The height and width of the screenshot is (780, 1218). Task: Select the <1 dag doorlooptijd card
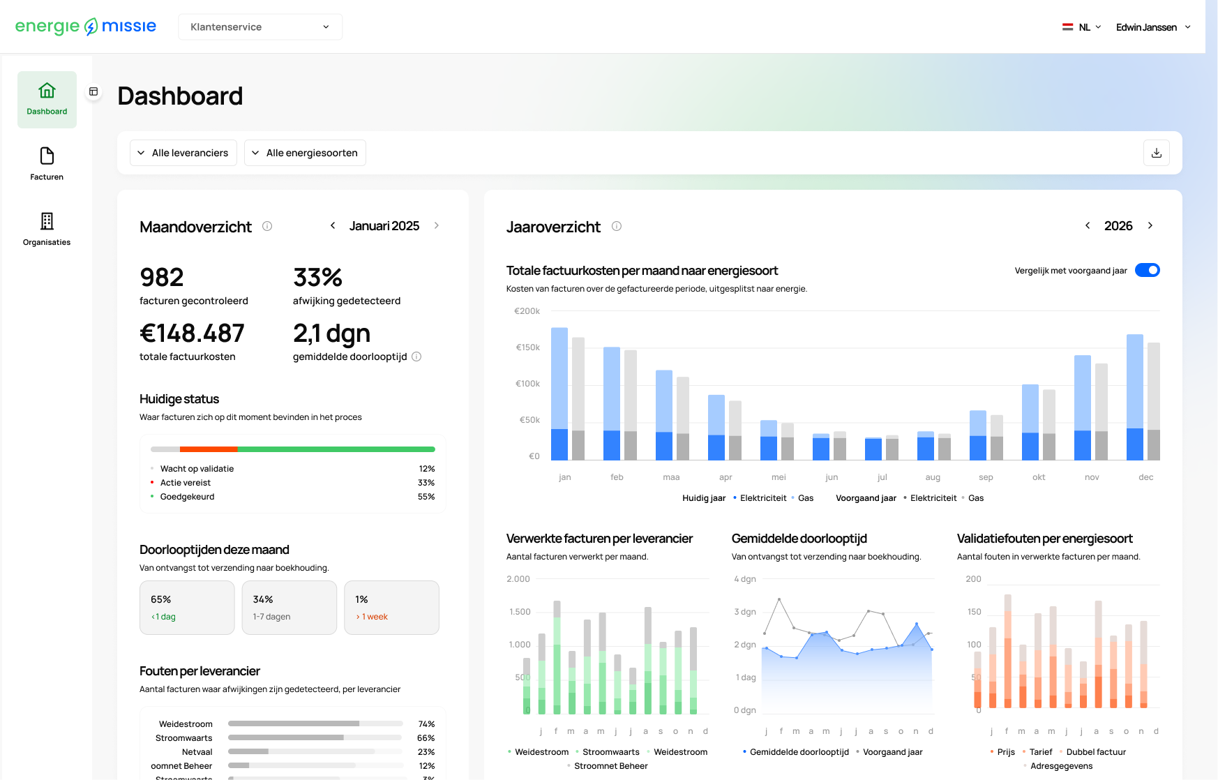pos(187,608)
